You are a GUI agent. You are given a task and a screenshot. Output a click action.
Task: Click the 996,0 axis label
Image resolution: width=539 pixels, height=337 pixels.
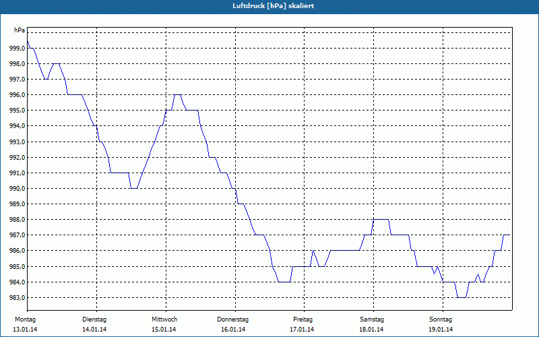click(18, 95)
